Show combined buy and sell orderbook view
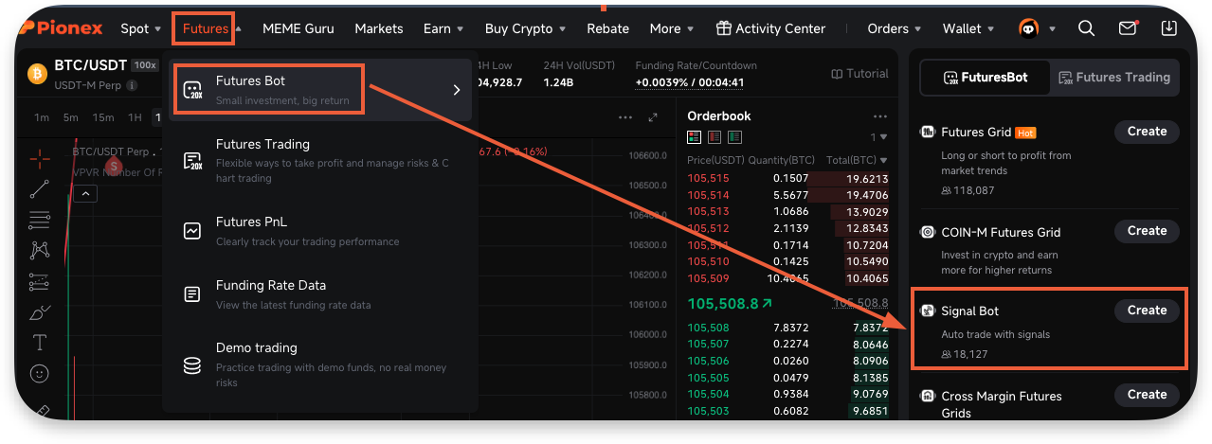The image size is (1212, 444). tap(694, 138)
